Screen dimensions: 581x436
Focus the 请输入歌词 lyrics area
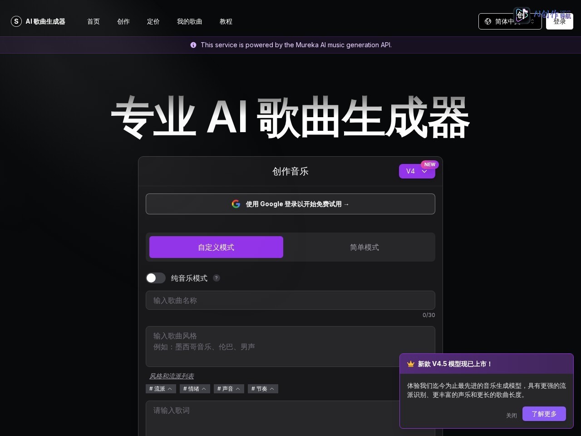(x=290, y=418)
